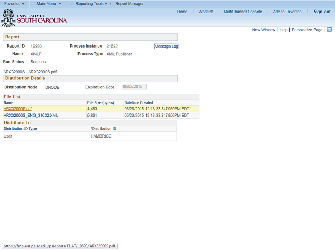Click the Report section header
The image size is (335, 251).
pyautogui.click(x=90, y=37)
